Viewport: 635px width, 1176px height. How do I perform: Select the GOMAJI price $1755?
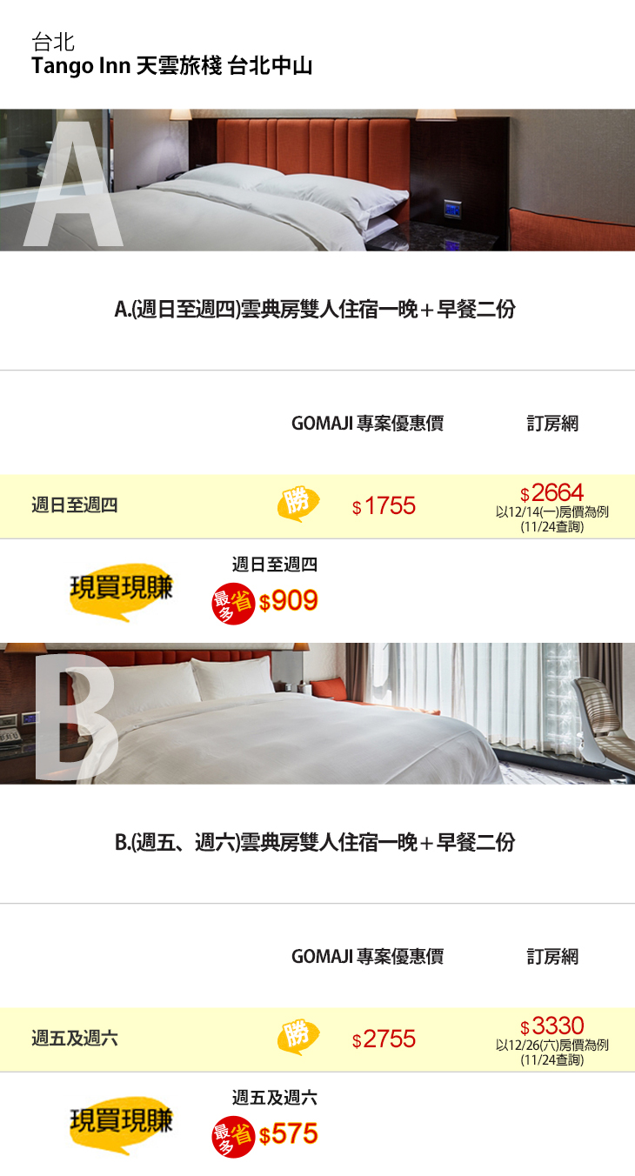pos(384,505)
